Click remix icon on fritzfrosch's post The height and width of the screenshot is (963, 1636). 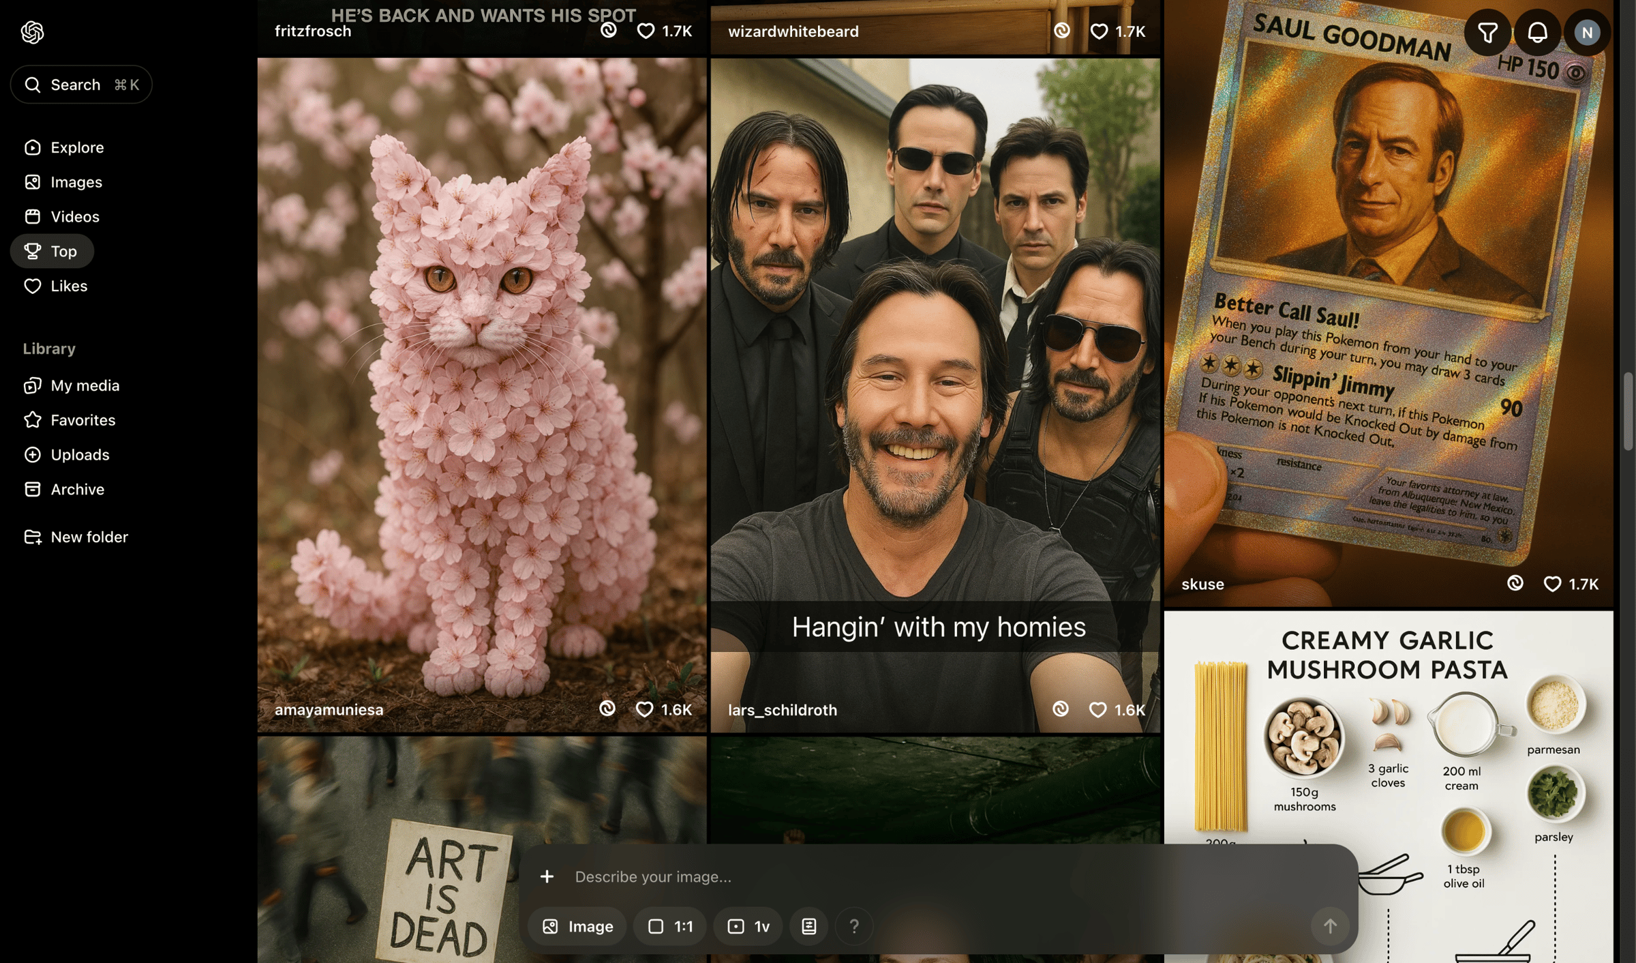pos(608,31)
